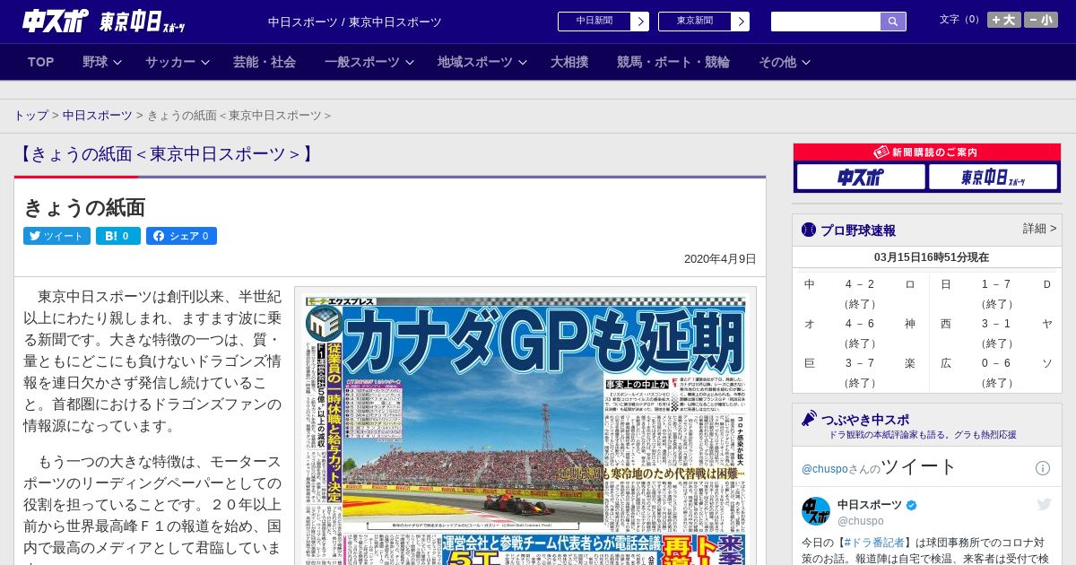Open the 東京新聞 link button
Viewport: 1076px width, 565px height.
click(x=695, y=22)
